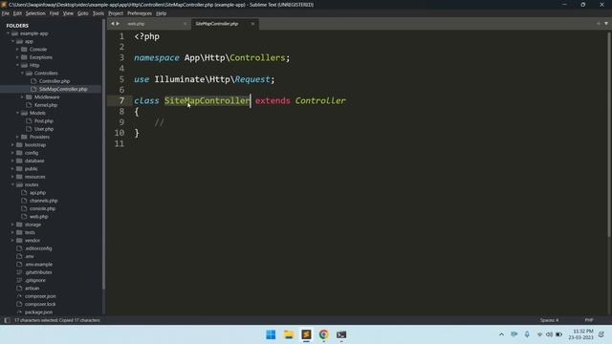Click the Console folder icon
The image size is (612, 344).
24,49
